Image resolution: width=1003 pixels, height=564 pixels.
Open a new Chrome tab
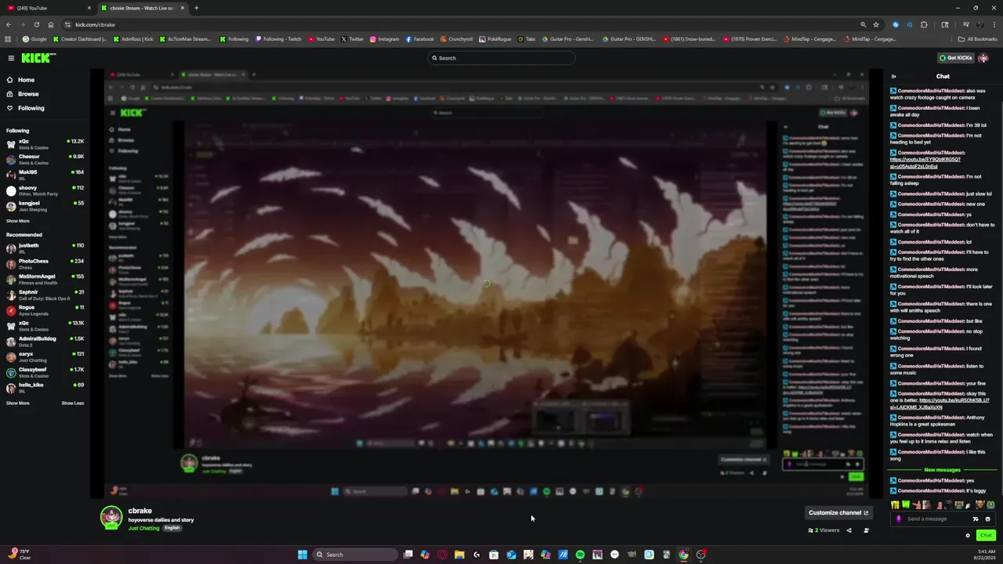click(x=196, y=8)
